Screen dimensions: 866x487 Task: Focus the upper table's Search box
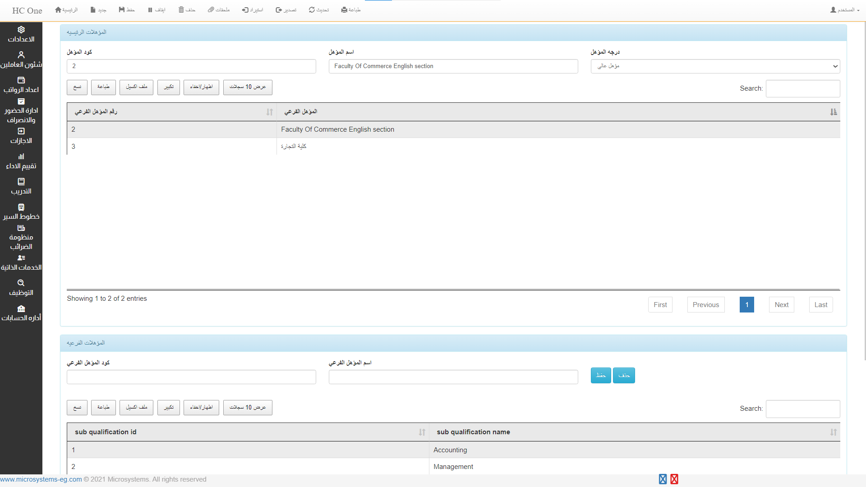[803, 88]
